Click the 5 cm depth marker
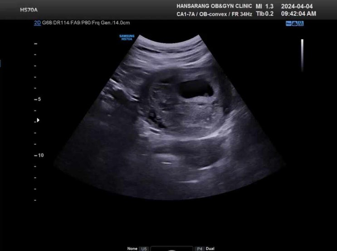This screenshot has height=251, width=337. point(39,99)
